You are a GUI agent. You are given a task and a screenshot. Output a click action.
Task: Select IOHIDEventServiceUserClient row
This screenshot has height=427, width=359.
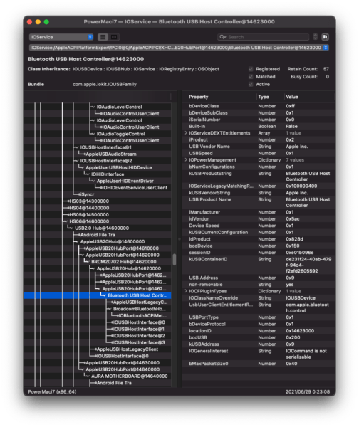[x=98, y=188]
